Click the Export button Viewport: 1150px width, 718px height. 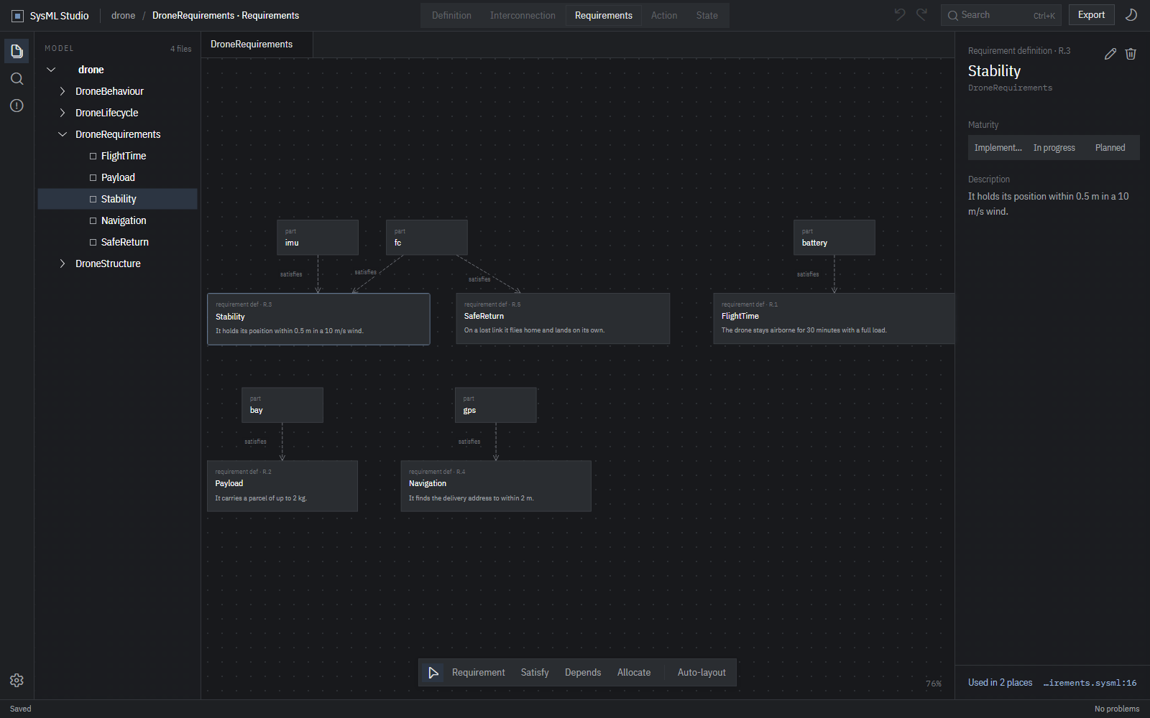[1091, 15]
